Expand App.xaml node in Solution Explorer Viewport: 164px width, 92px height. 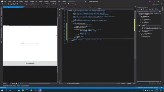point(139,35)
